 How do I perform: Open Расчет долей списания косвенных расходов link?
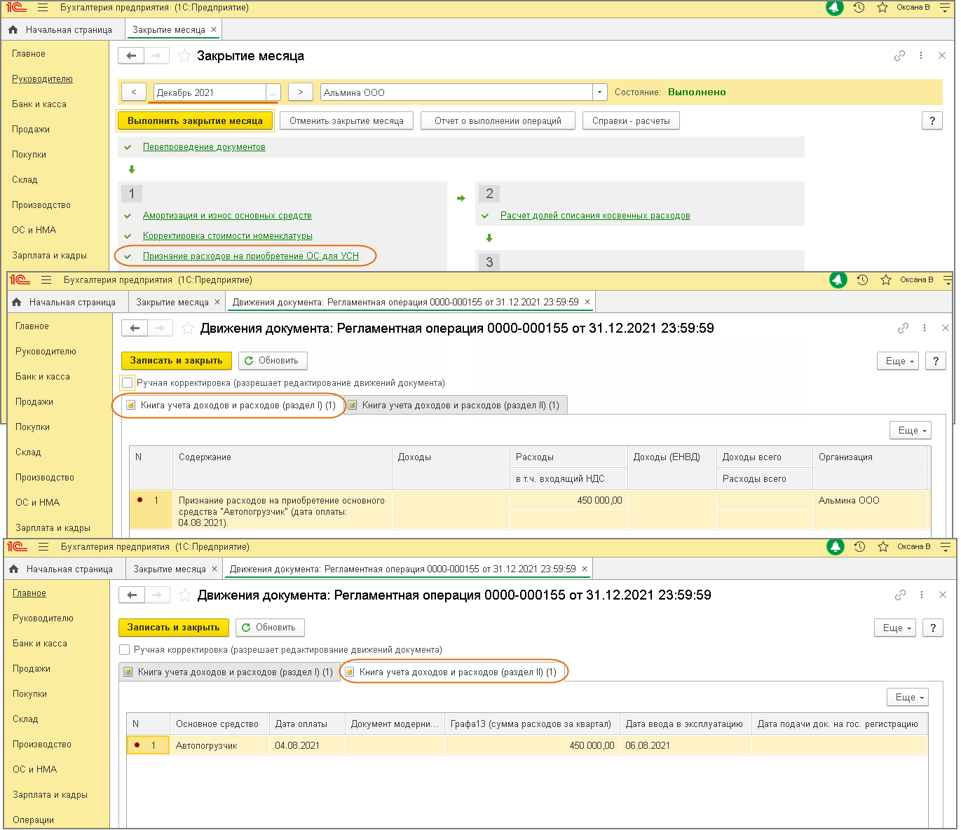[595, 216]
